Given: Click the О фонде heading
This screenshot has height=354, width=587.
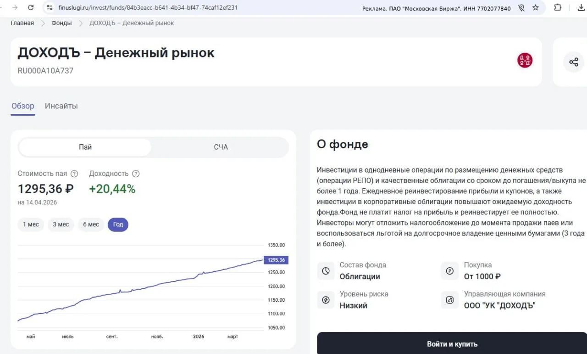Looking at the screenshot, I should pos(343,144).
